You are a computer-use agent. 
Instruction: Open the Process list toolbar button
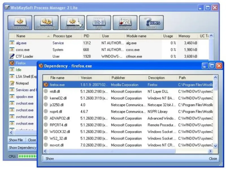(20, 23)
